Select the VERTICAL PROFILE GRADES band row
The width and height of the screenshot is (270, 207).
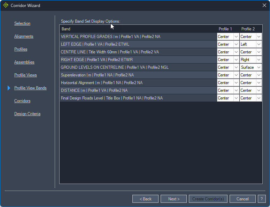(138, 37)
